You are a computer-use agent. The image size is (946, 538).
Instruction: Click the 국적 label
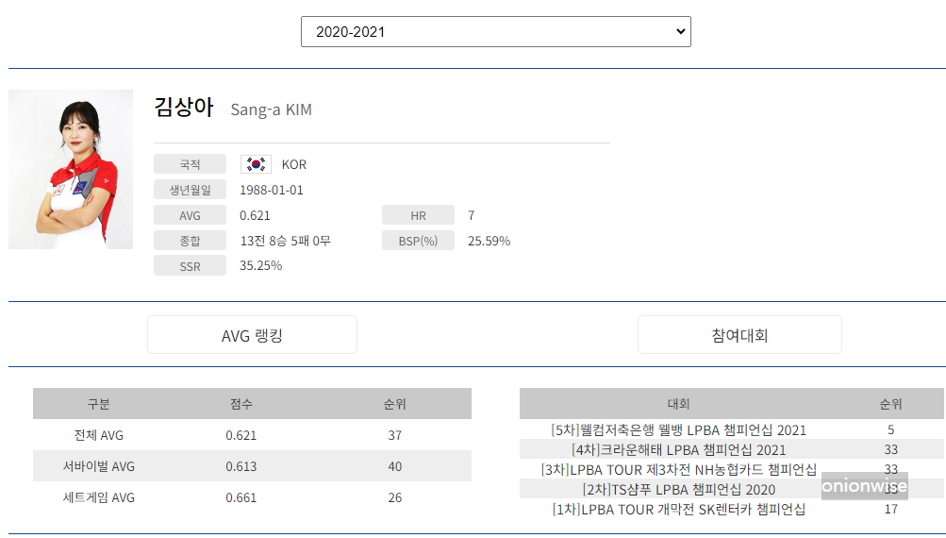coord(190,164)
